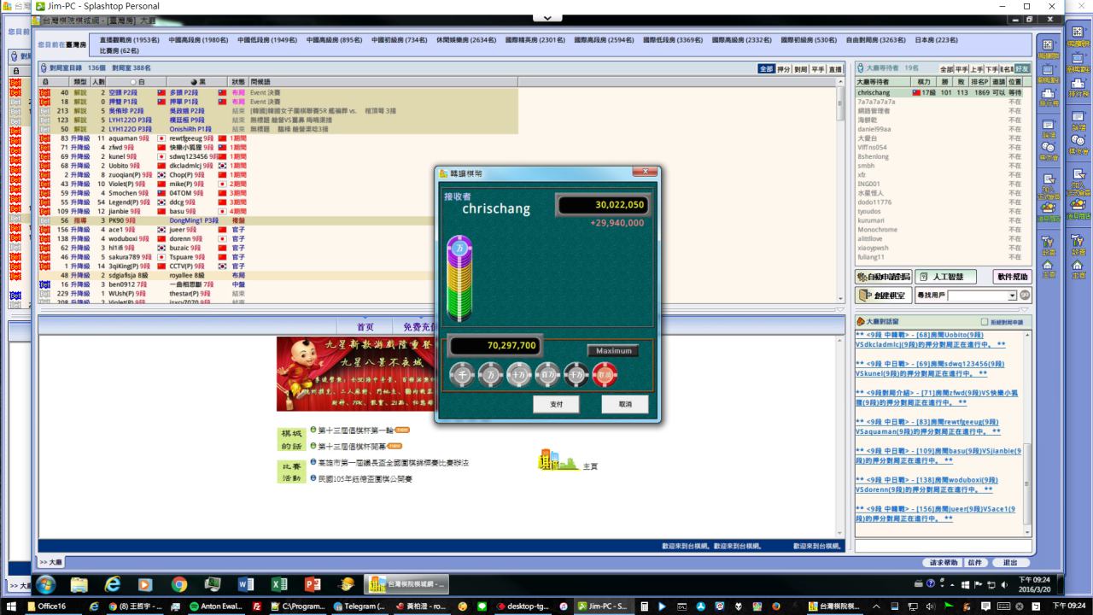This screenshot has width=1093, height=615.
Task: Open Excel in the remote taskbar
Action: pyautogui.click(x=279, y=585)
